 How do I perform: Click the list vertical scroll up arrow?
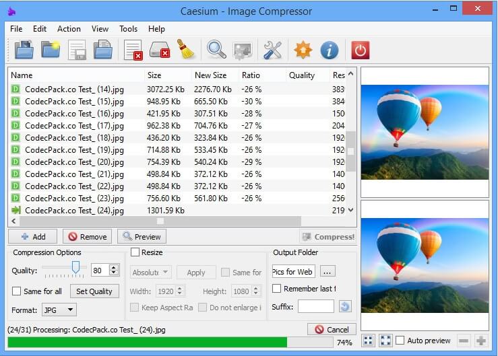pos(350,73)
